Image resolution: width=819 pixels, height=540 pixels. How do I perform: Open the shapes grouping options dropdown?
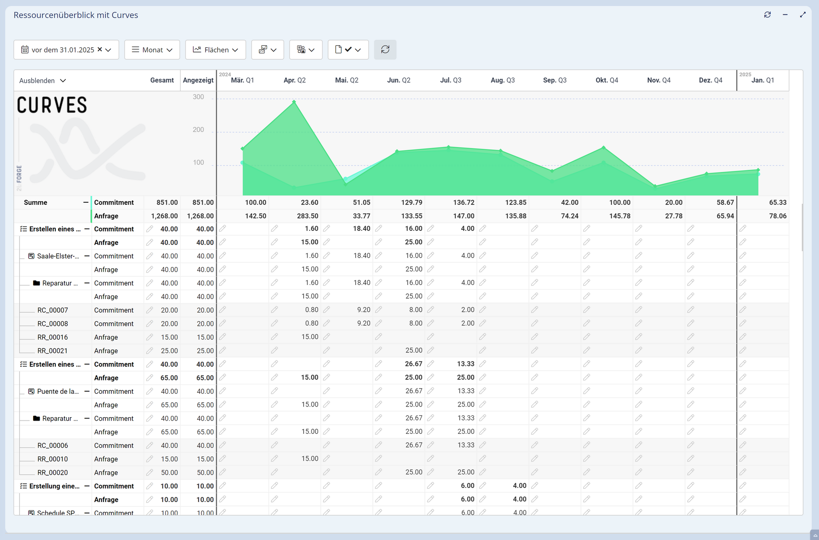coord(305,50)
